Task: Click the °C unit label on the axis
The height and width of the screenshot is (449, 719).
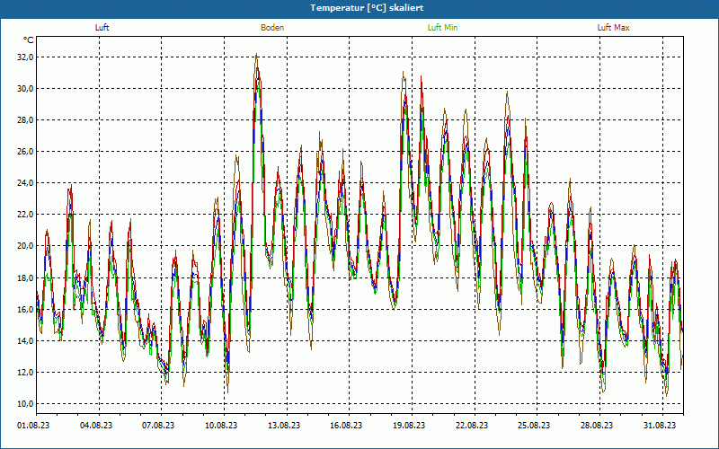Action: point(29,40)
